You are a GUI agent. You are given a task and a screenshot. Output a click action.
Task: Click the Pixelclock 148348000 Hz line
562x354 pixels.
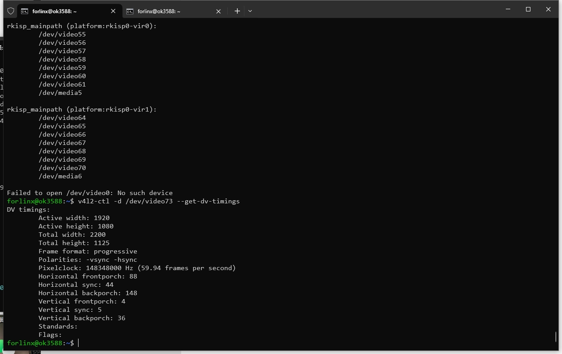(x=137, y=268)
